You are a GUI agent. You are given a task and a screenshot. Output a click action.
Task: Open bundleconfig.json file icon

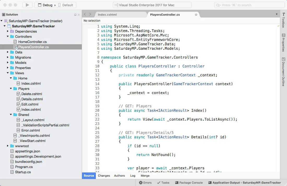click(12, 162)
